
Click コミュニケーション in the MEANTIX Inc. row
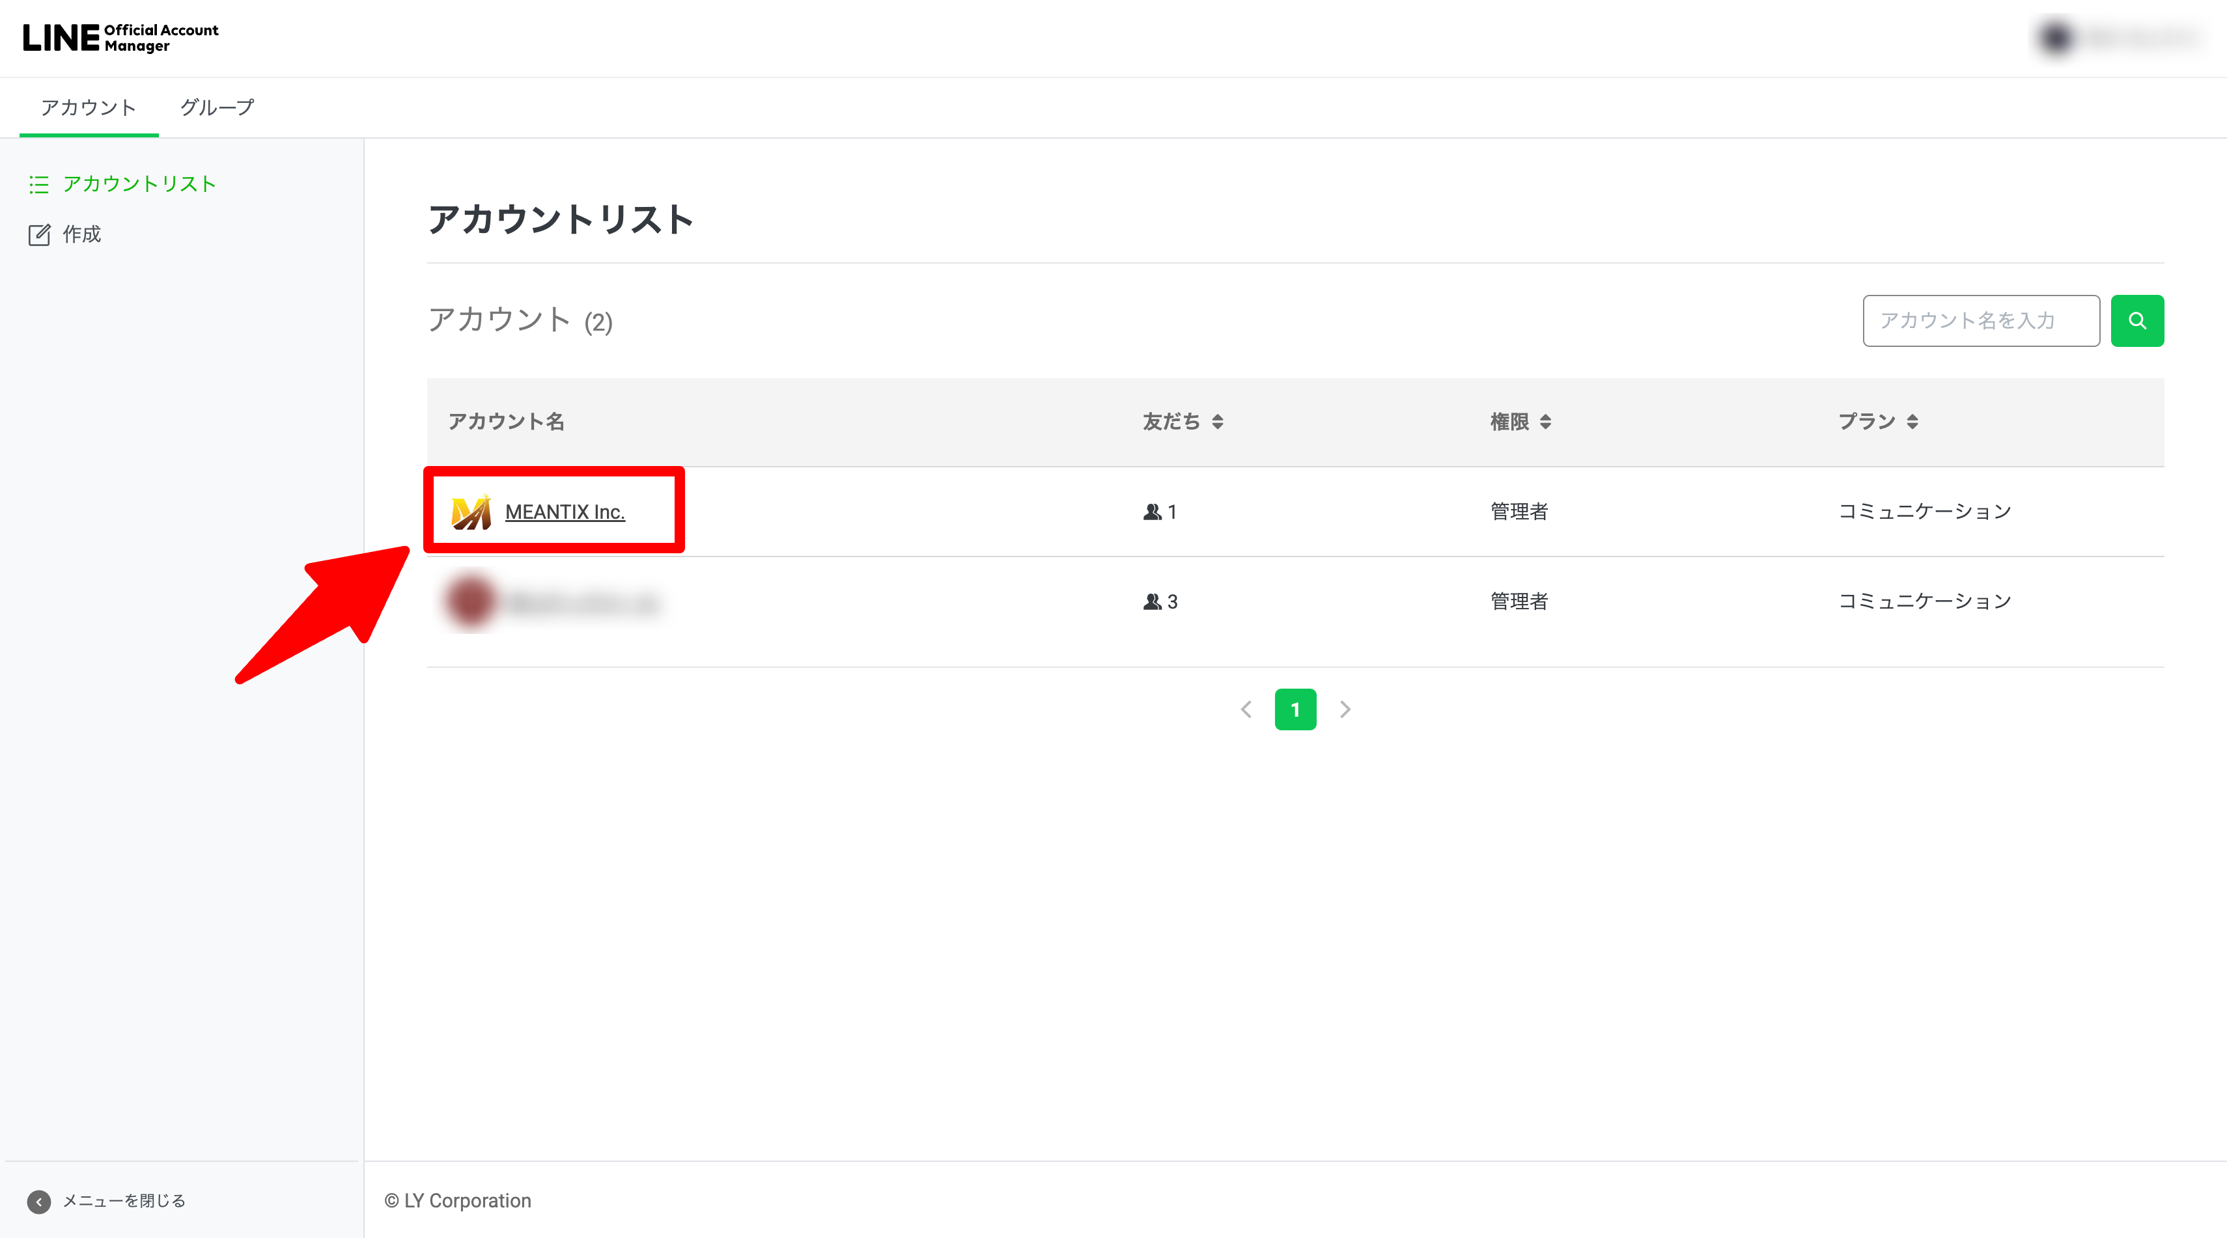pos(1924,512)
